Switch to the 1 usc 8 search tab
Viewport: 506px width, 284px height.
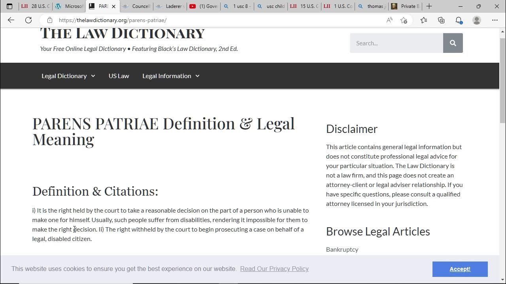(237, 6)
